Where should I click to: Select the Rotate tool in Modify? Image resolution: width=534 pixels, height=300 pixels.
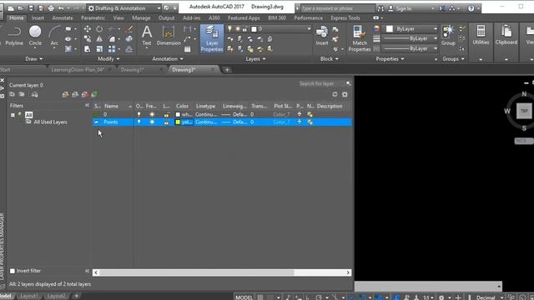pos(99,29)
